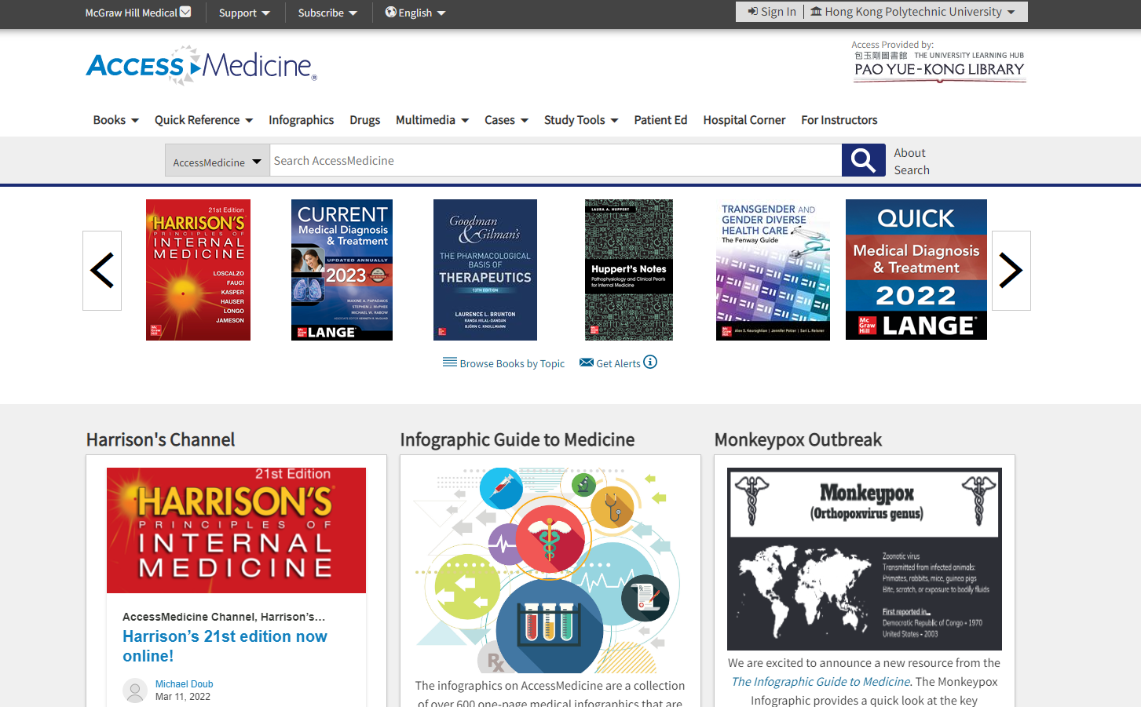
Task: Open The Infographic Guide to Medicine link
Action: (x=821, y=682)
